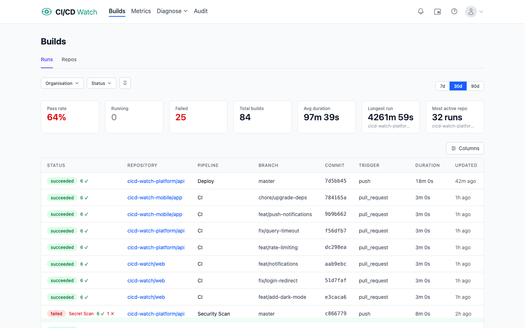Open cicd-watch-platform/api link in Security Scan row

(156, 314)
